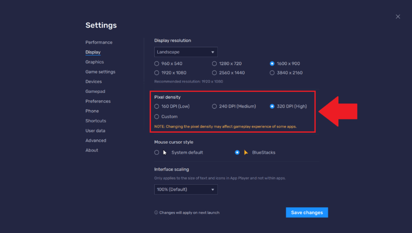Click the Save changes button
This screenshot has height=233, width=412.
(307, 213)
